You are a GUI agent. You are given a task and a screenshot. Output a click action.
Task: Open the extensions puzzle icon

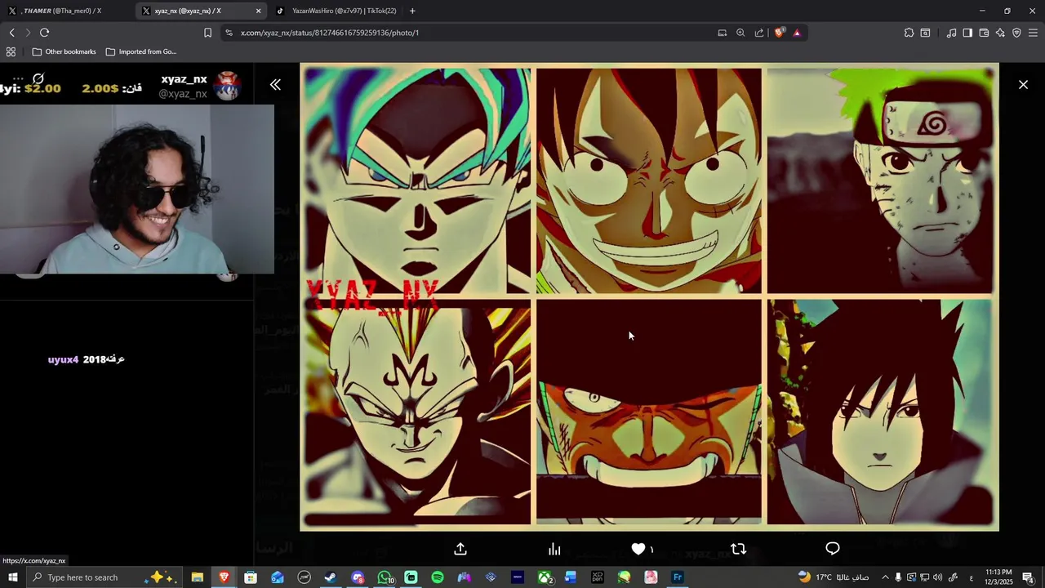tap(909, 33)
